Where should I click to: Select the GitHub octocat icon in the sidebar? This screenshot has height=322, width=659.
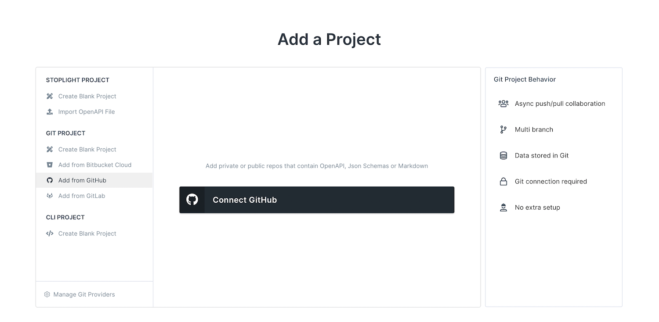[50, 180]
